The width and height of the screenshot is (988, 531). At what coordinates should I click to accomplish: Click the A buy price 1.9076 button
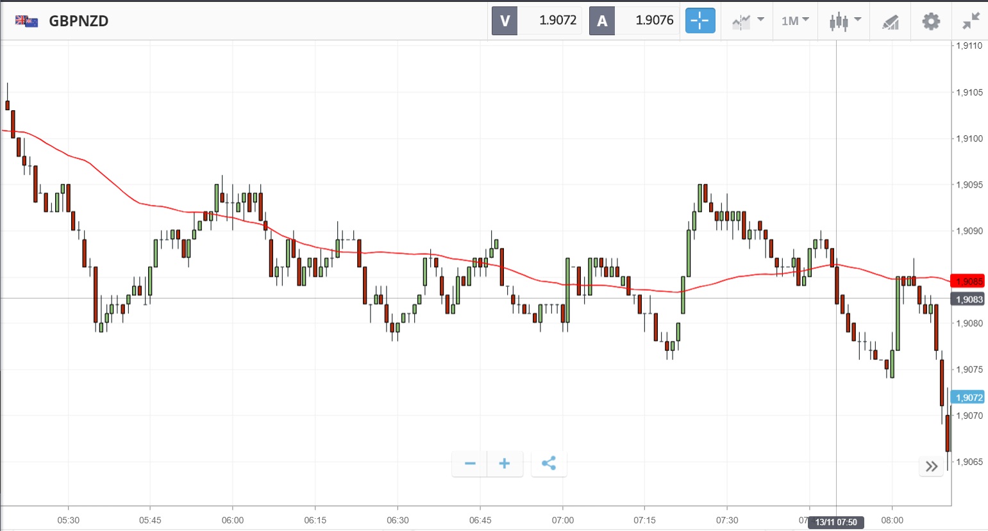[x=633, y=20]
